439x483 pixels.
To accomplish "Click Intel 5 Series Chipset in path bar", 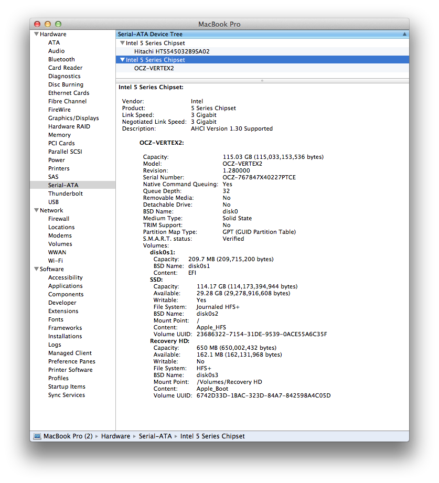I will coord(212,436).
